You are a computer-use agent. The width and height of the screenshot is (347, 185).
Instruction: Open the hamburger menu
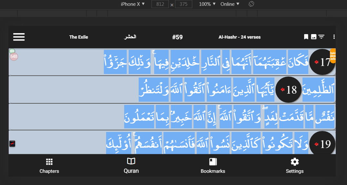(x=19, y=37)
